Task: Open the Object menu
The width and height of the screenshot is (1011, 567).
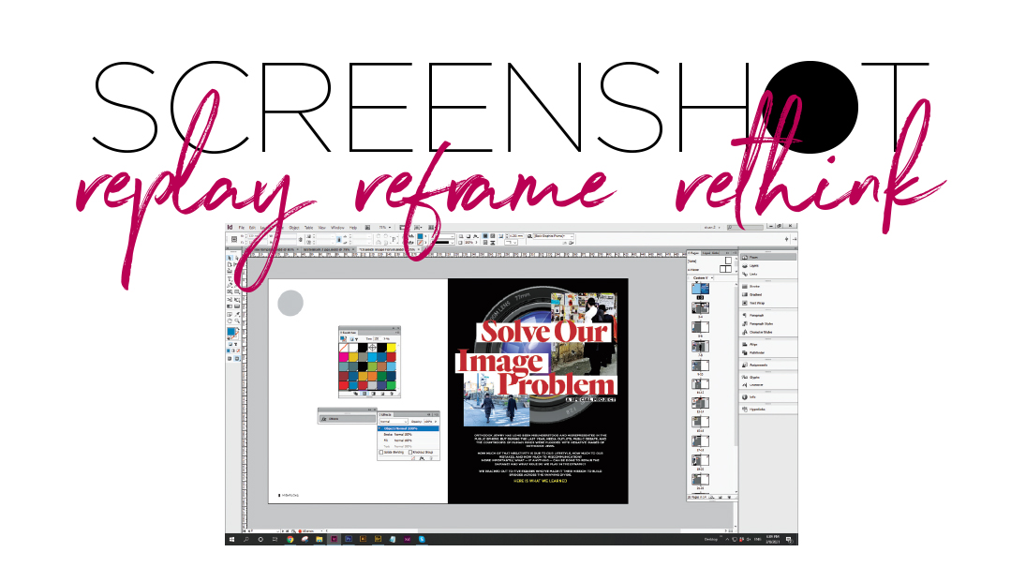Action: (294, 228)
